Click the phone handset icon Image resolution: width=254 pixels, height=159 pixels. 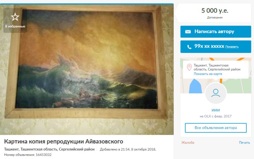pyautogui.click(x=189, y=47)
